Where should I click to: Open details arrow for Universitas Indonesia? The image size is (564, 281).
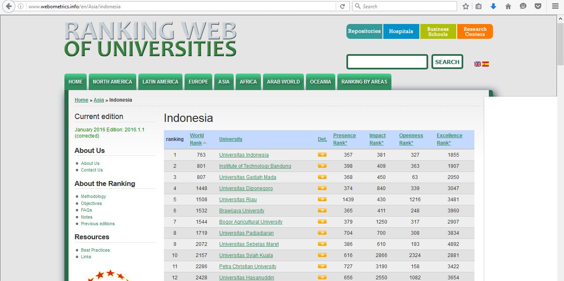click(322, 155)
